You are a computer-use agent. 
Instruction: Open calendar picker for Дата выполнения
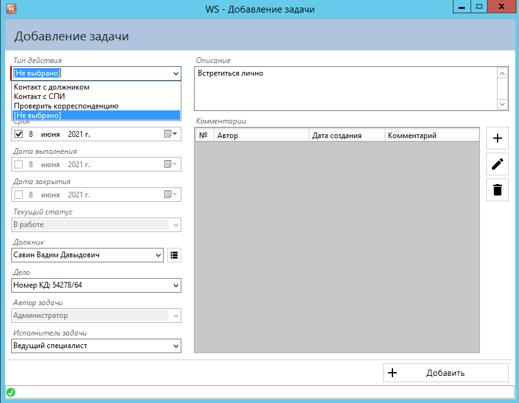click(x=171, y=164)
